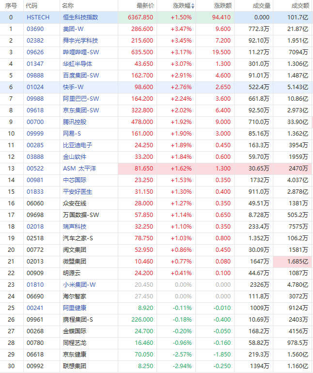Open the HSTECH index code
The width and height of the screenshot is (313, 373).
point(38,17)
